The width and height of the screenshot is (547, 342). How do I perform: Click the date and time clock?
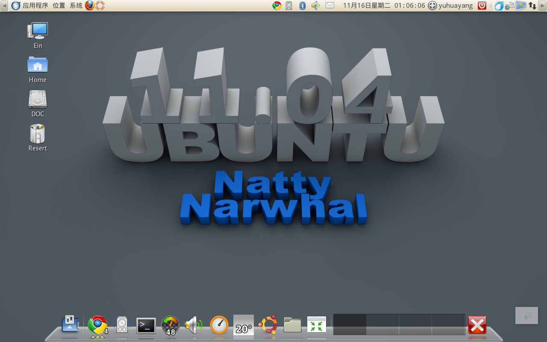click(384, 6)
